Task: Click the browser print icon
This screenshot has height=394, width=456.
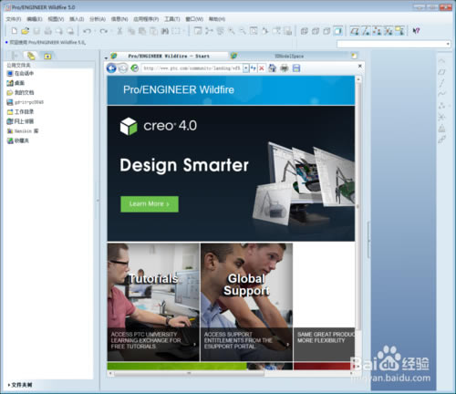Action: pyautogui.click(x=285, y=68)
